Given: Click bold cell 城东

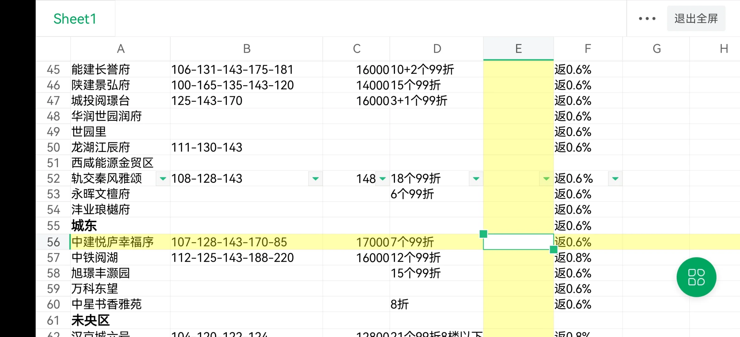Looking at the screenshot, I should (120, 226).
